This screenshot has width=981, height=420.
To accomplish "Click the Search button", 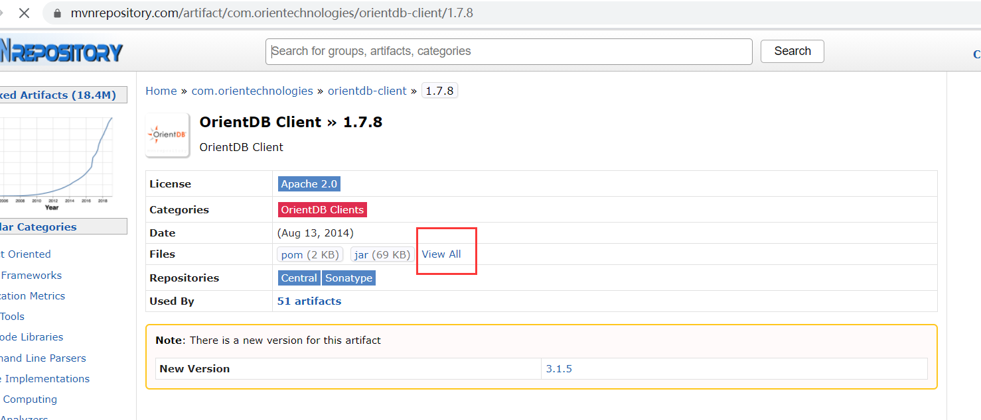I will coord(792,51).
